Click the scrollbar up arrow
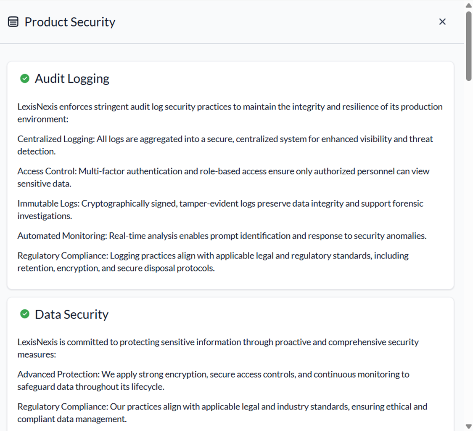The width and height of the screenshot is (473, 431). point(469,5)
